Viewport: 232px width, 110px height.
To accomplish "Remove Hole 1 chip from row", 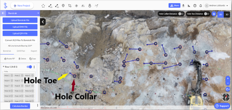I will click(12, 75).
